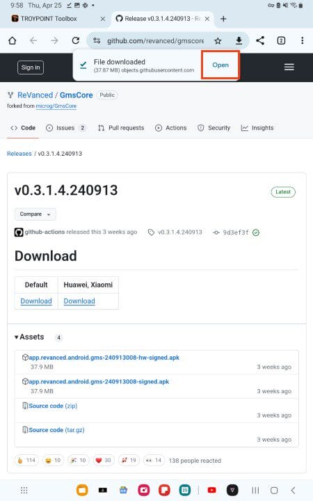Bookmark page using the star icon
Screen dimensions: 313x501
click(218, 40)
